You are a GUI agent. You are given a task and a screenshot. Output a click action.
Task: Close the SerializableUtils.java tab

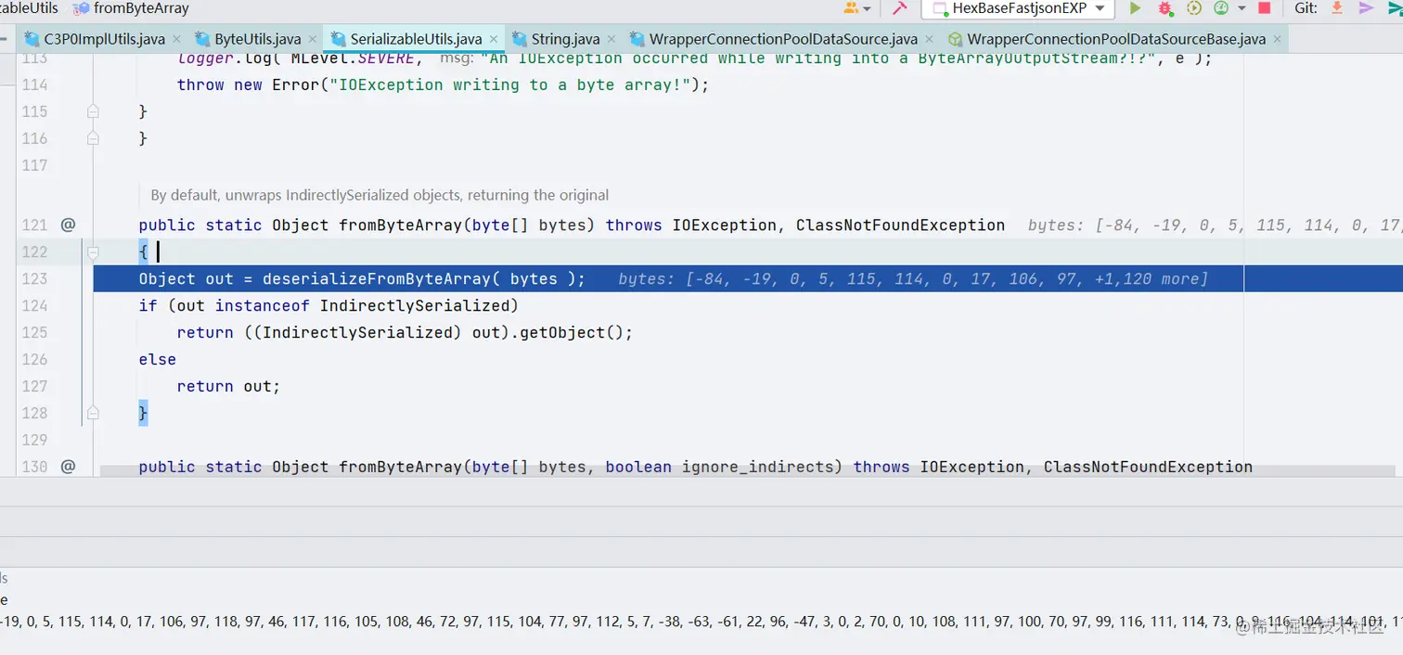click(494, 40)
